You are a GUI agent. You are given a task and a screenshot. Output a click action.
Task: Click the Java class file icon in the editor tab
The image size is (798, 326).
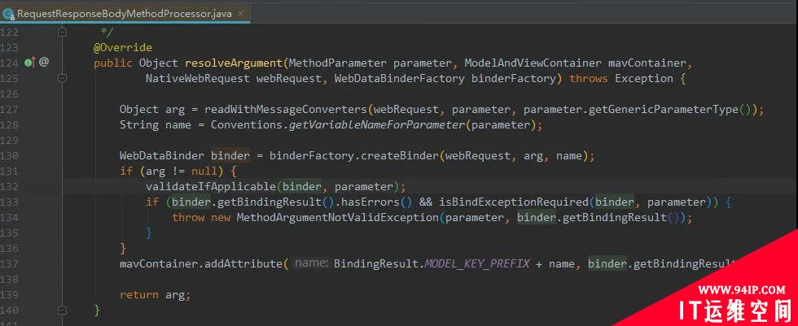pos(7,14)
